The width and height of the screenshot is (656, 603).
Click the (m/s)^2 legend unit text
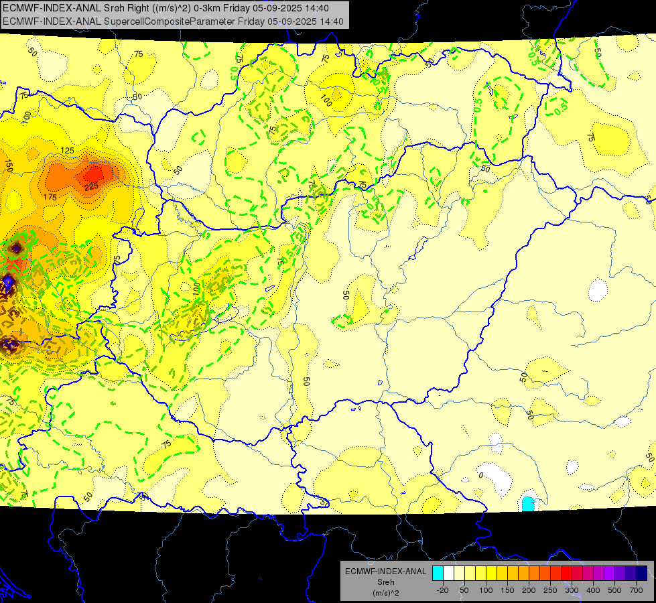pyautogui.click(x=385, y=593)
